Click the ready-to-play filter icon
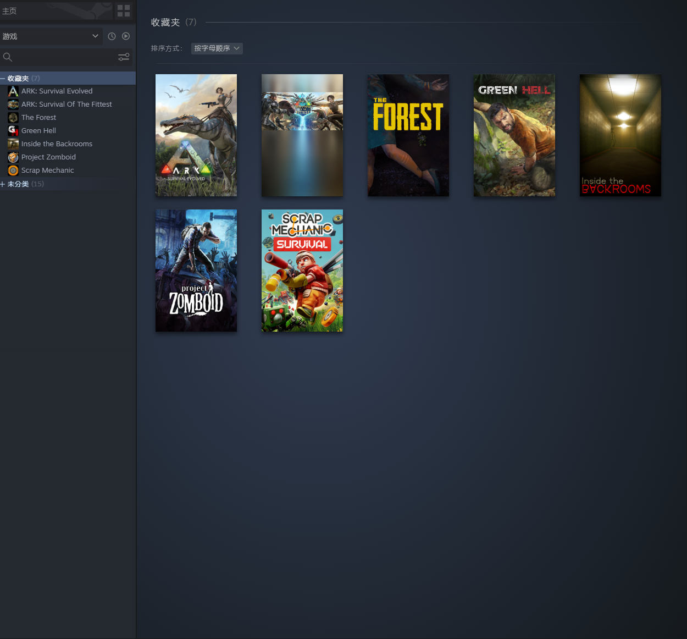Image resolution: width=687 pixels, height=639 pixels. click(126, 36)
